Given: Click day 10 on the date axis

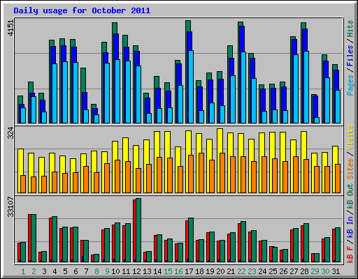Looking at the screenshot, I should pos(115,271).
